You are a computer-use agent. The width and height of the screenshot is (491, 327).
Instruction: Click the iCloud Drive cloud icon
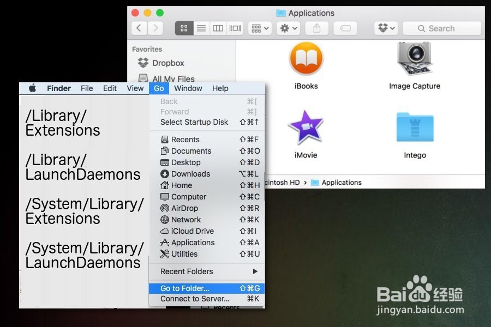tap(164, 231)
